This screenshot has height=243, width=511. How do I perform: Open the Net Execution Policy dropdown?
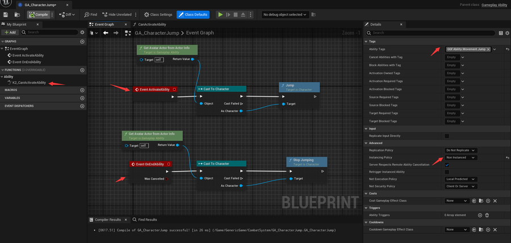pyautogui.click(x=461, y=179)
